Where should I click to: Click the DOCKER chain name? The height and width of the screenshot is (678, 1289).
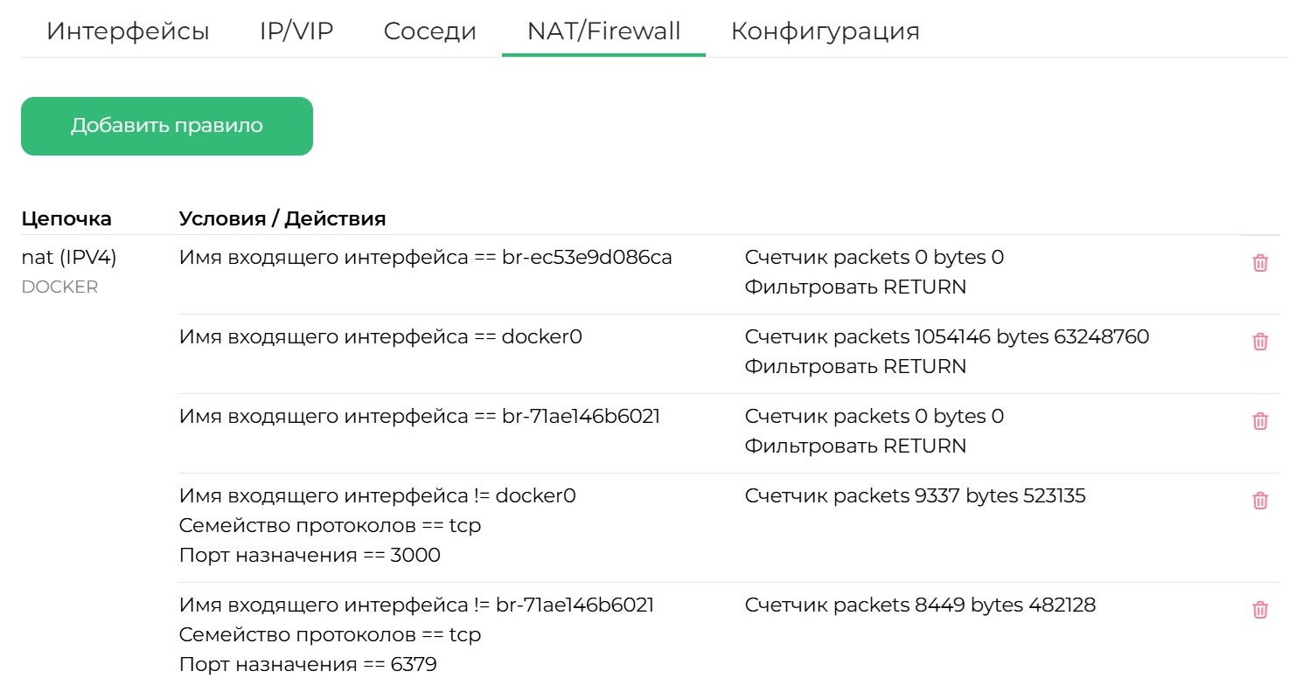[59, 286]
